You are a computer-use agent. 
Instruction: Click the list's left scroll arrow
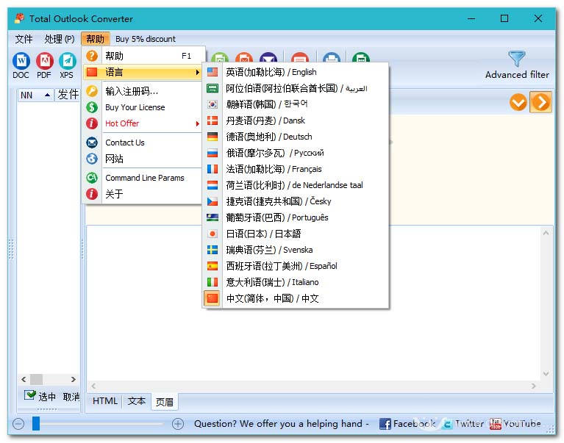click(24, 379)
